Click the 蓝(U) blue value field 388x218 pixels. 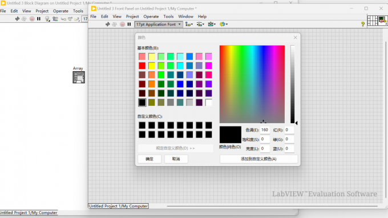(x=289, y=148)
